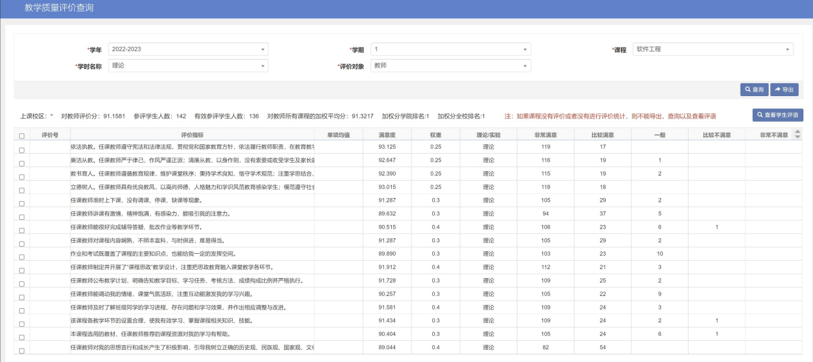The image size is (813, 362).
Task: Open 查看学生评语 student comments
Action: coord(778,115)
